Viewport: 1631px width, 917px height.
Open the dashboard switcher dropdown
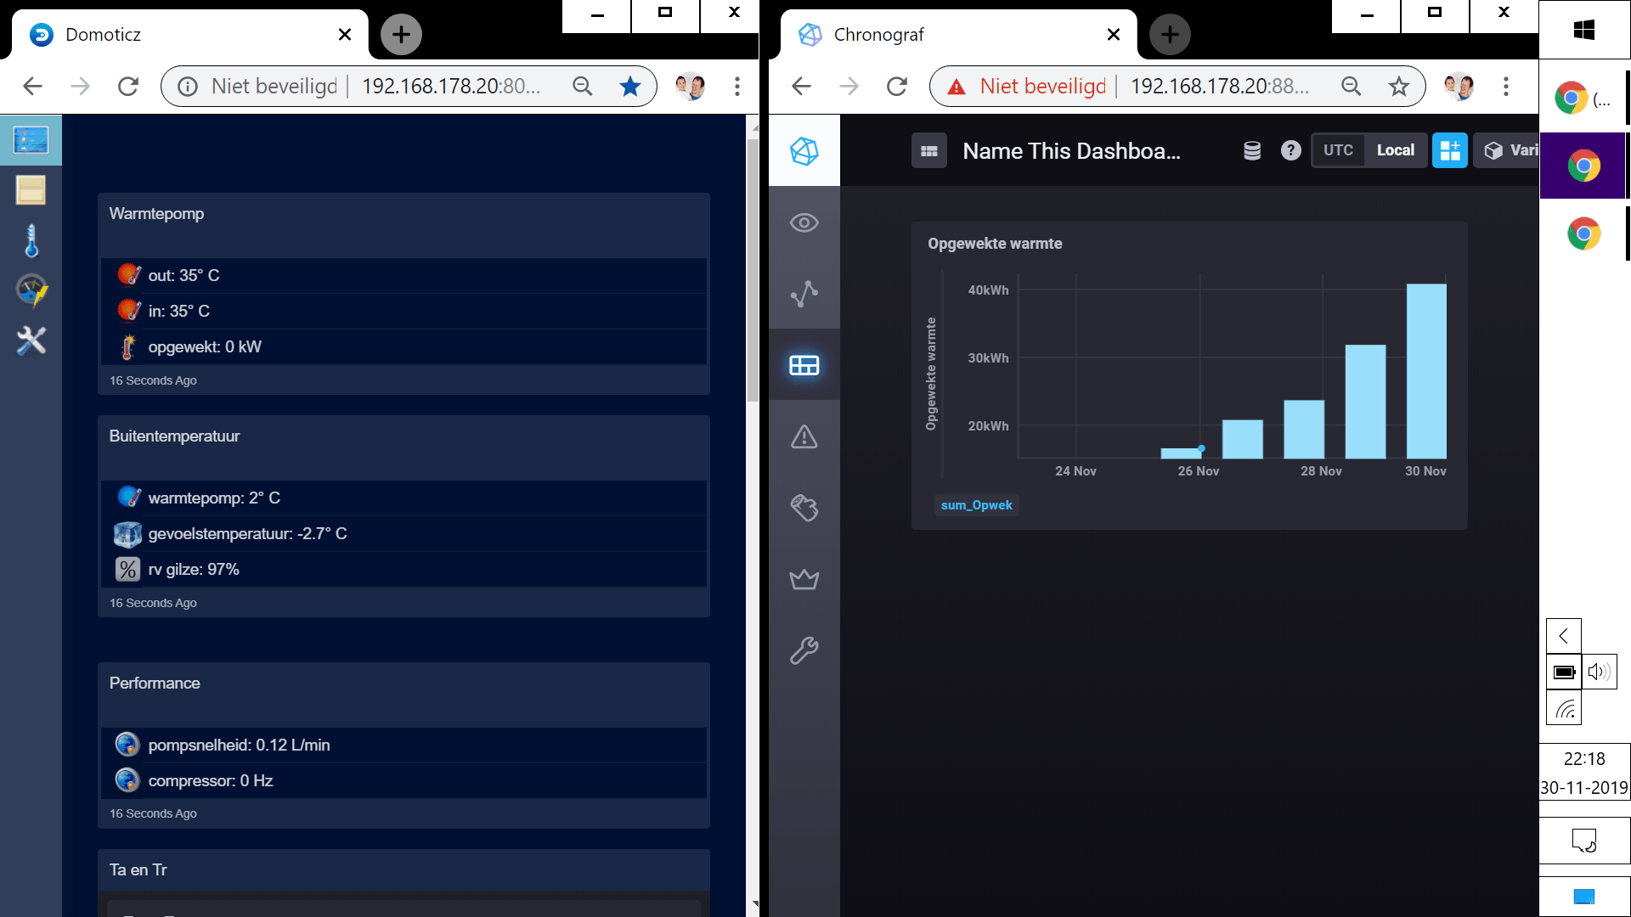tap(928, 151)
